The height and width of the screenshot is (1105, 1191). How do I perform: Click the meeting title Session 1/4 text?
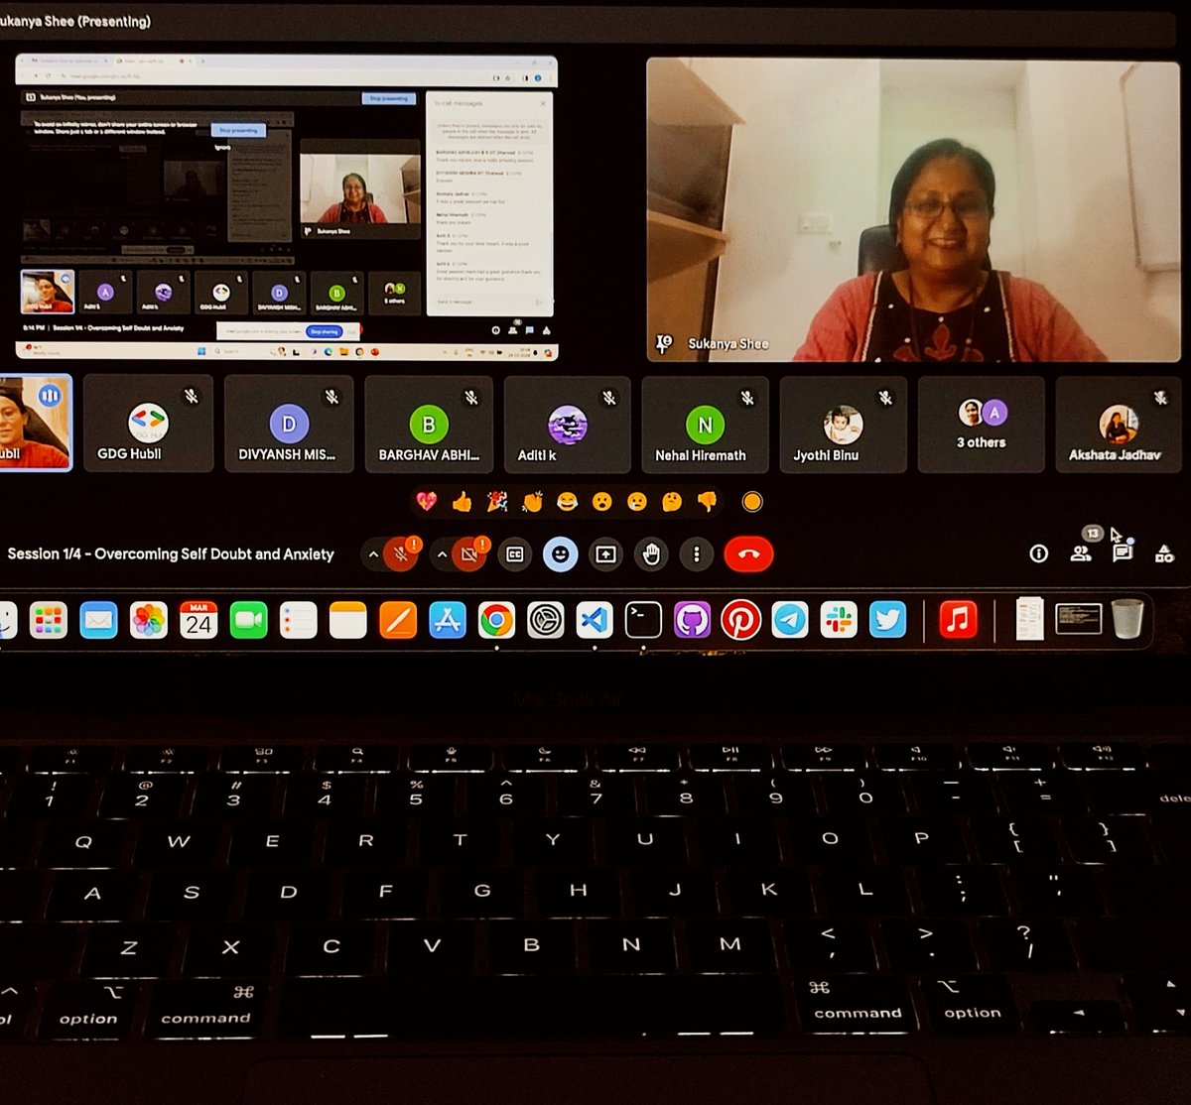(171, 554)
